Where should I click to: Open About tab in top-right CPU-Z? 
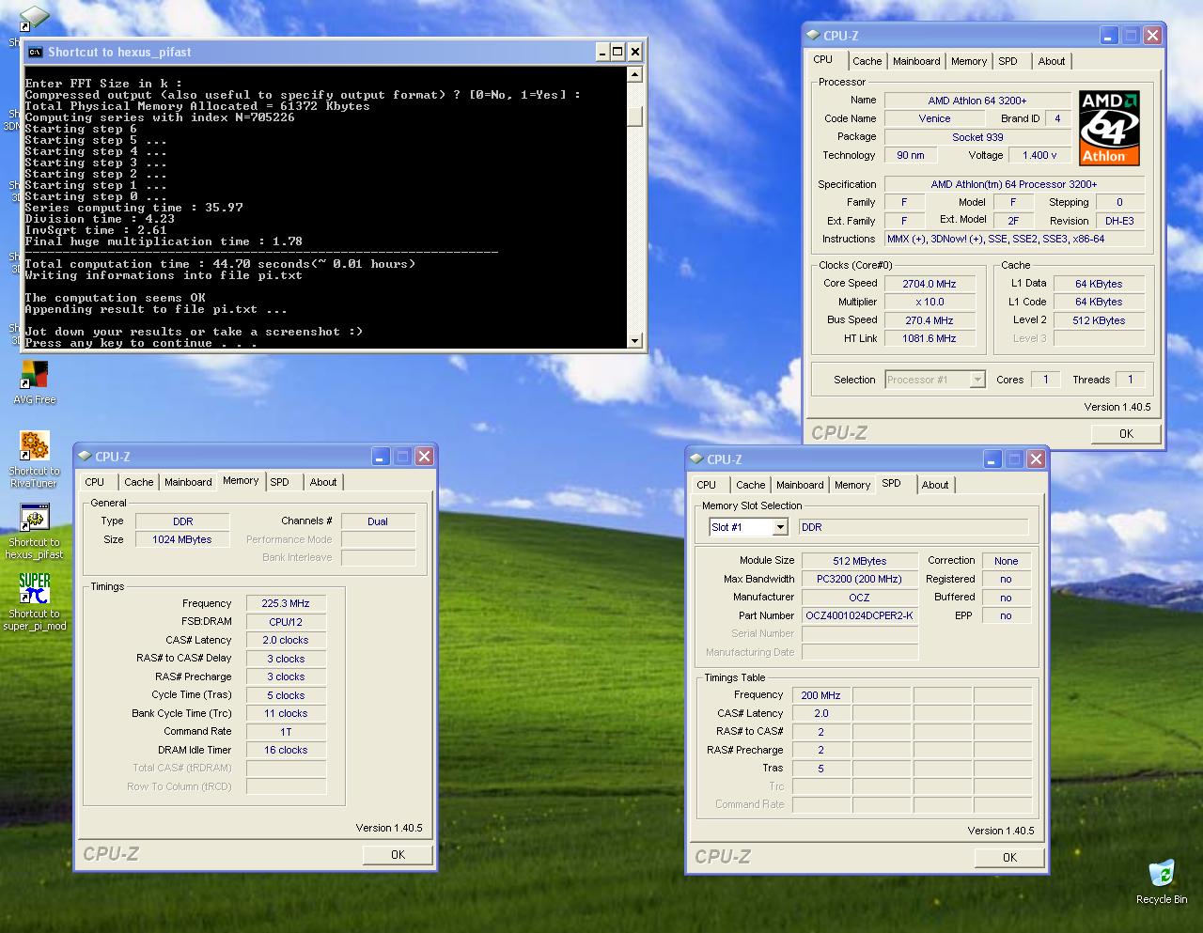(x=1052, y=61)
